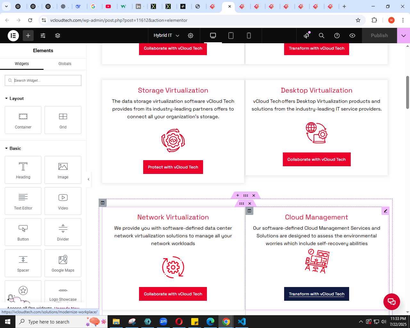Select the Spacer widget
This screenshot has height=328, width=410.
click(23, 263)
